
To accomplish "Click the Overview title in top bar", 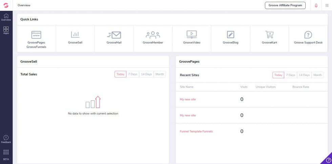I will (24, 5).
